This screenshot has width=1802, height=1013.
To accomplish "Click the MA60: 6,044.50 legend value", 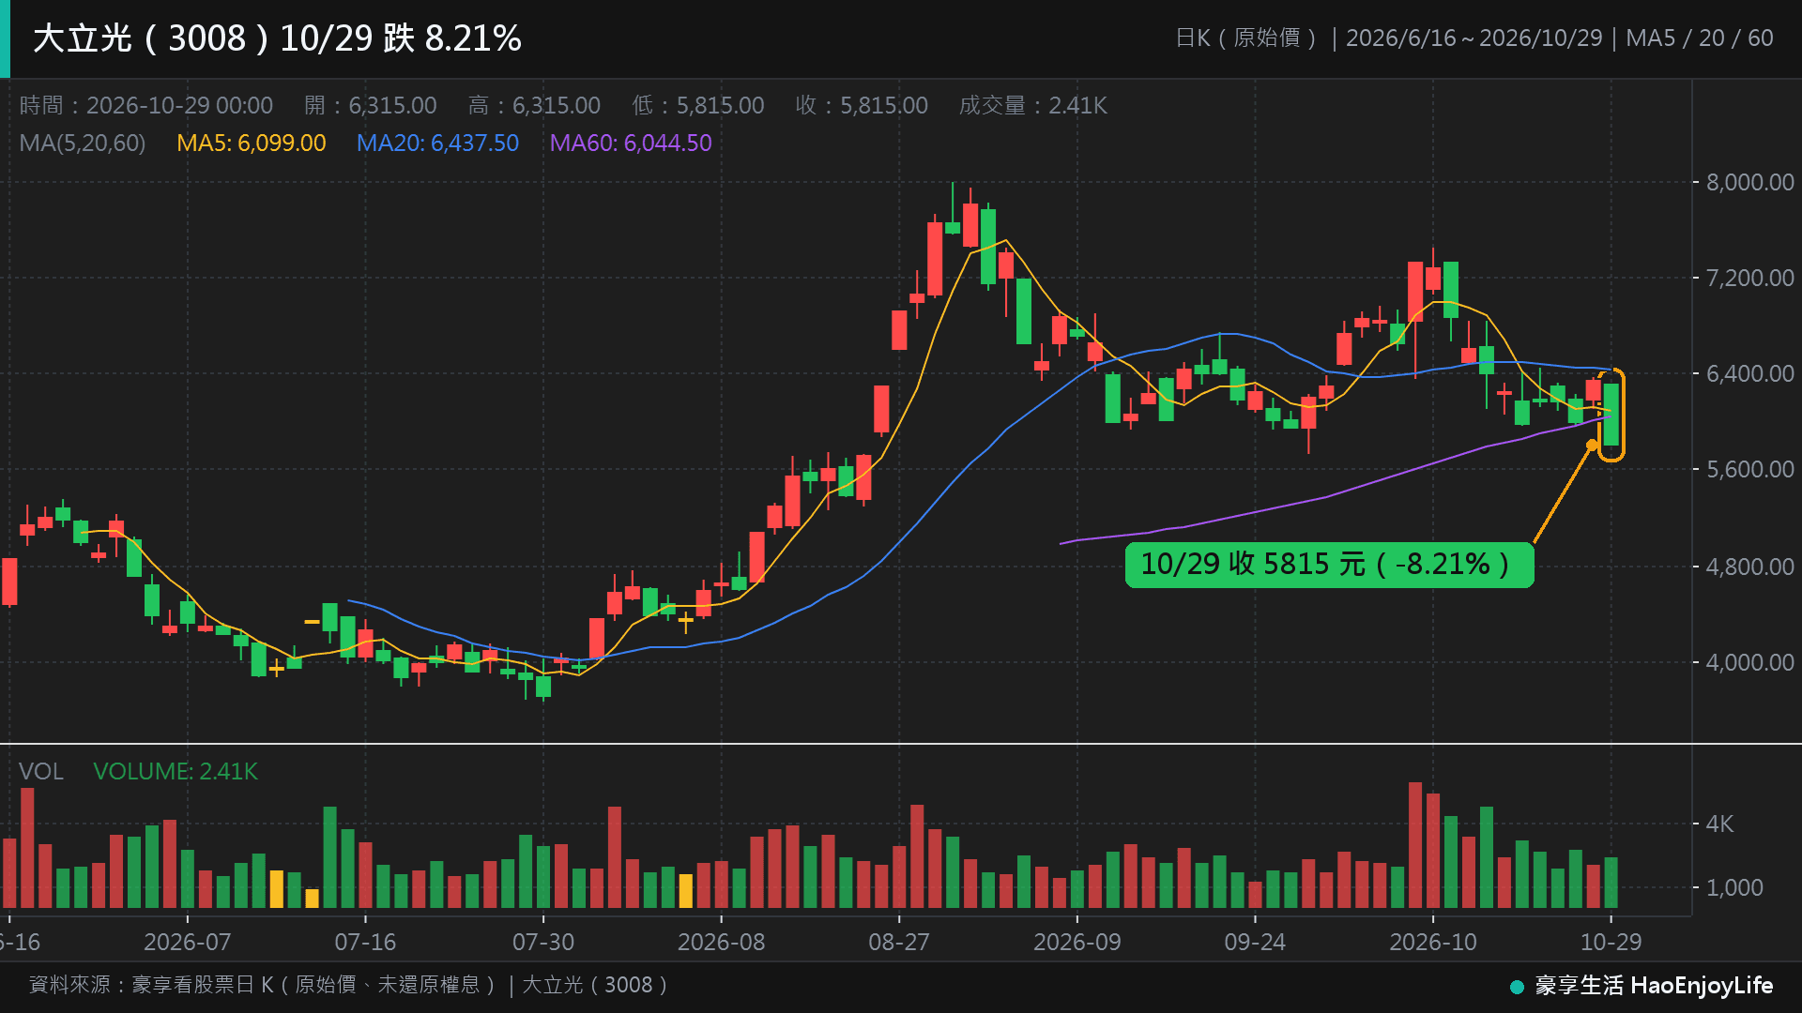I will 631,144.
